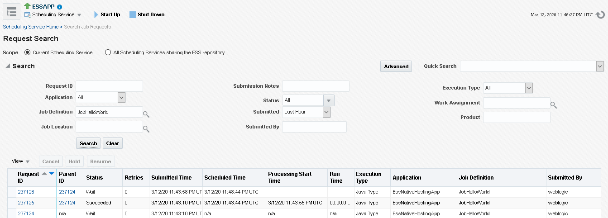The height and width of the screenshot is (218, 608).
Task: Sort Request ID ascending arrow
Action: click(x=44, y=174)
